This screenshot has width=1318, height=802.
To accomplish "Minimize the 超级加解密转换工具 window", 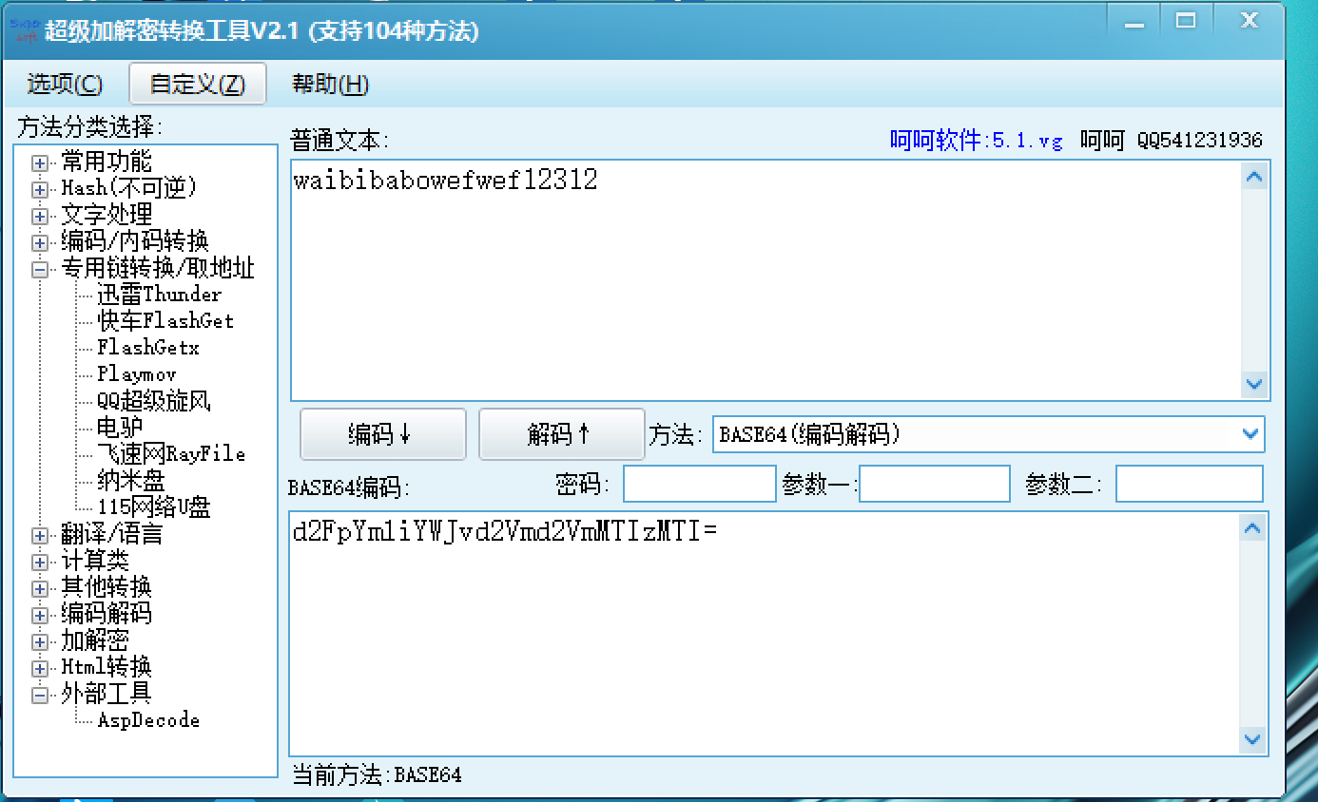I will 1134,22.
